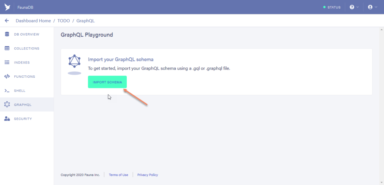Click the green status indicator dot
Image resolution: width=384 pixels, height=185 pixels.
click(x=324, y=7)
